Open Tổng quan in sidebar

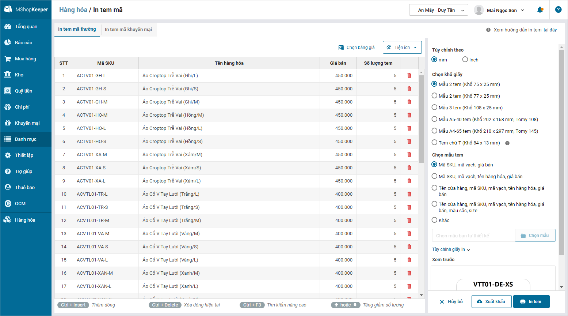26,27
